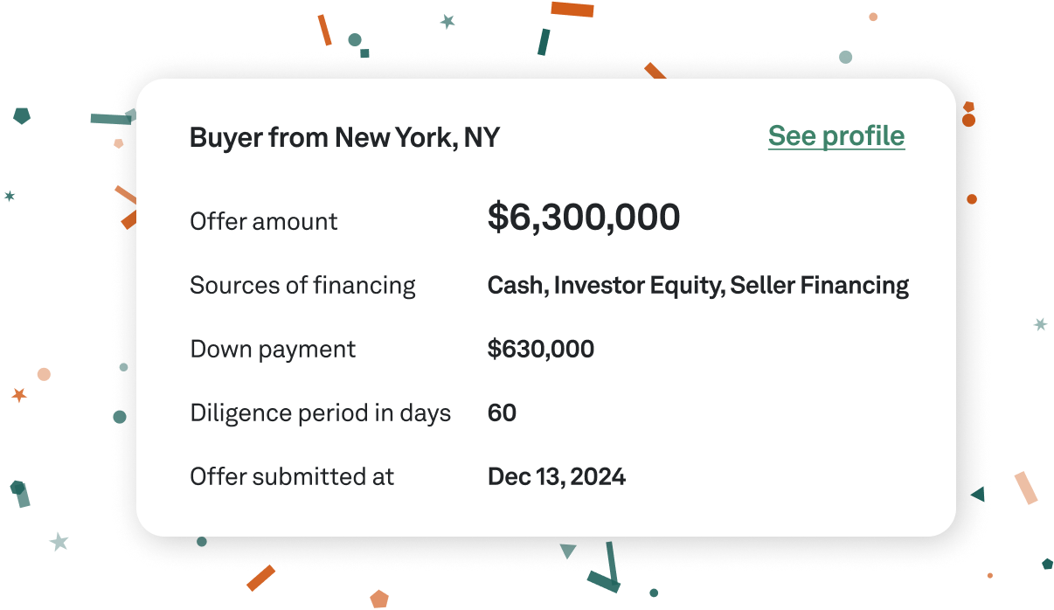
Task: Click the Offer submitted at label
Action: click(292, 477)
